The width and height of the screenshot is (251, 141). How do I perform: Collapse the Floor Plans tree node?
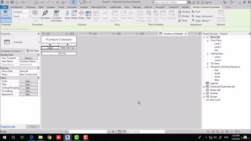[207, 40]
